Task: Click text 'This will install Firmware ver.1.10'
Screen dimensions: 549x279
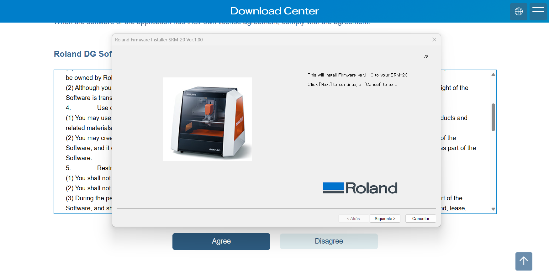Action: (340, 75)
